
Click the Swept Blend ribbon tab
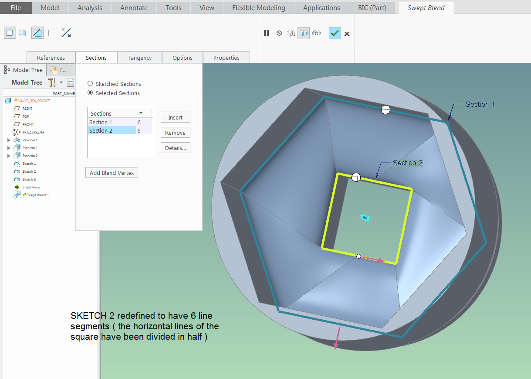click(x=426, y=8)
